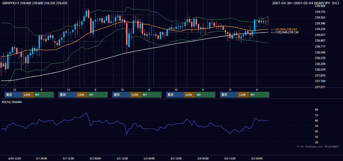Click the NY session block above 5/1 00:00
This screenshot has width=343, height=161.
click(x=44, y=95)
